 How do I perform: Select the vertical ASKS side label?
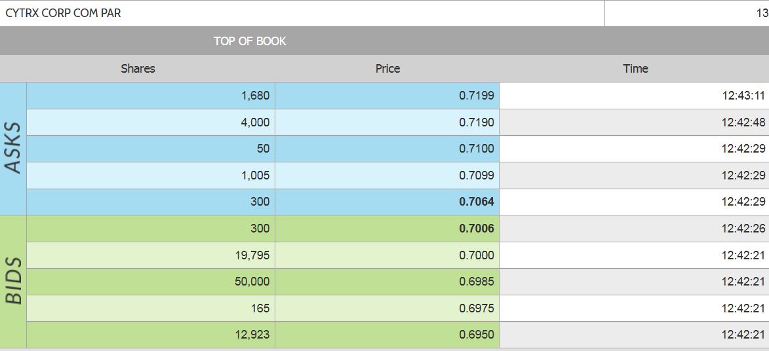coord(13,149)
